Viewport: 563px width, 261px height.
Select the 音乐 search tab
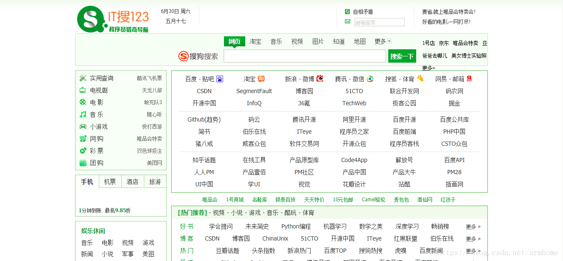pos(276,41)
